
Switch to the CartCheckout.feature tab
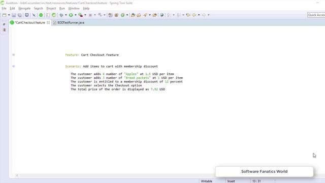click(30, 22)
